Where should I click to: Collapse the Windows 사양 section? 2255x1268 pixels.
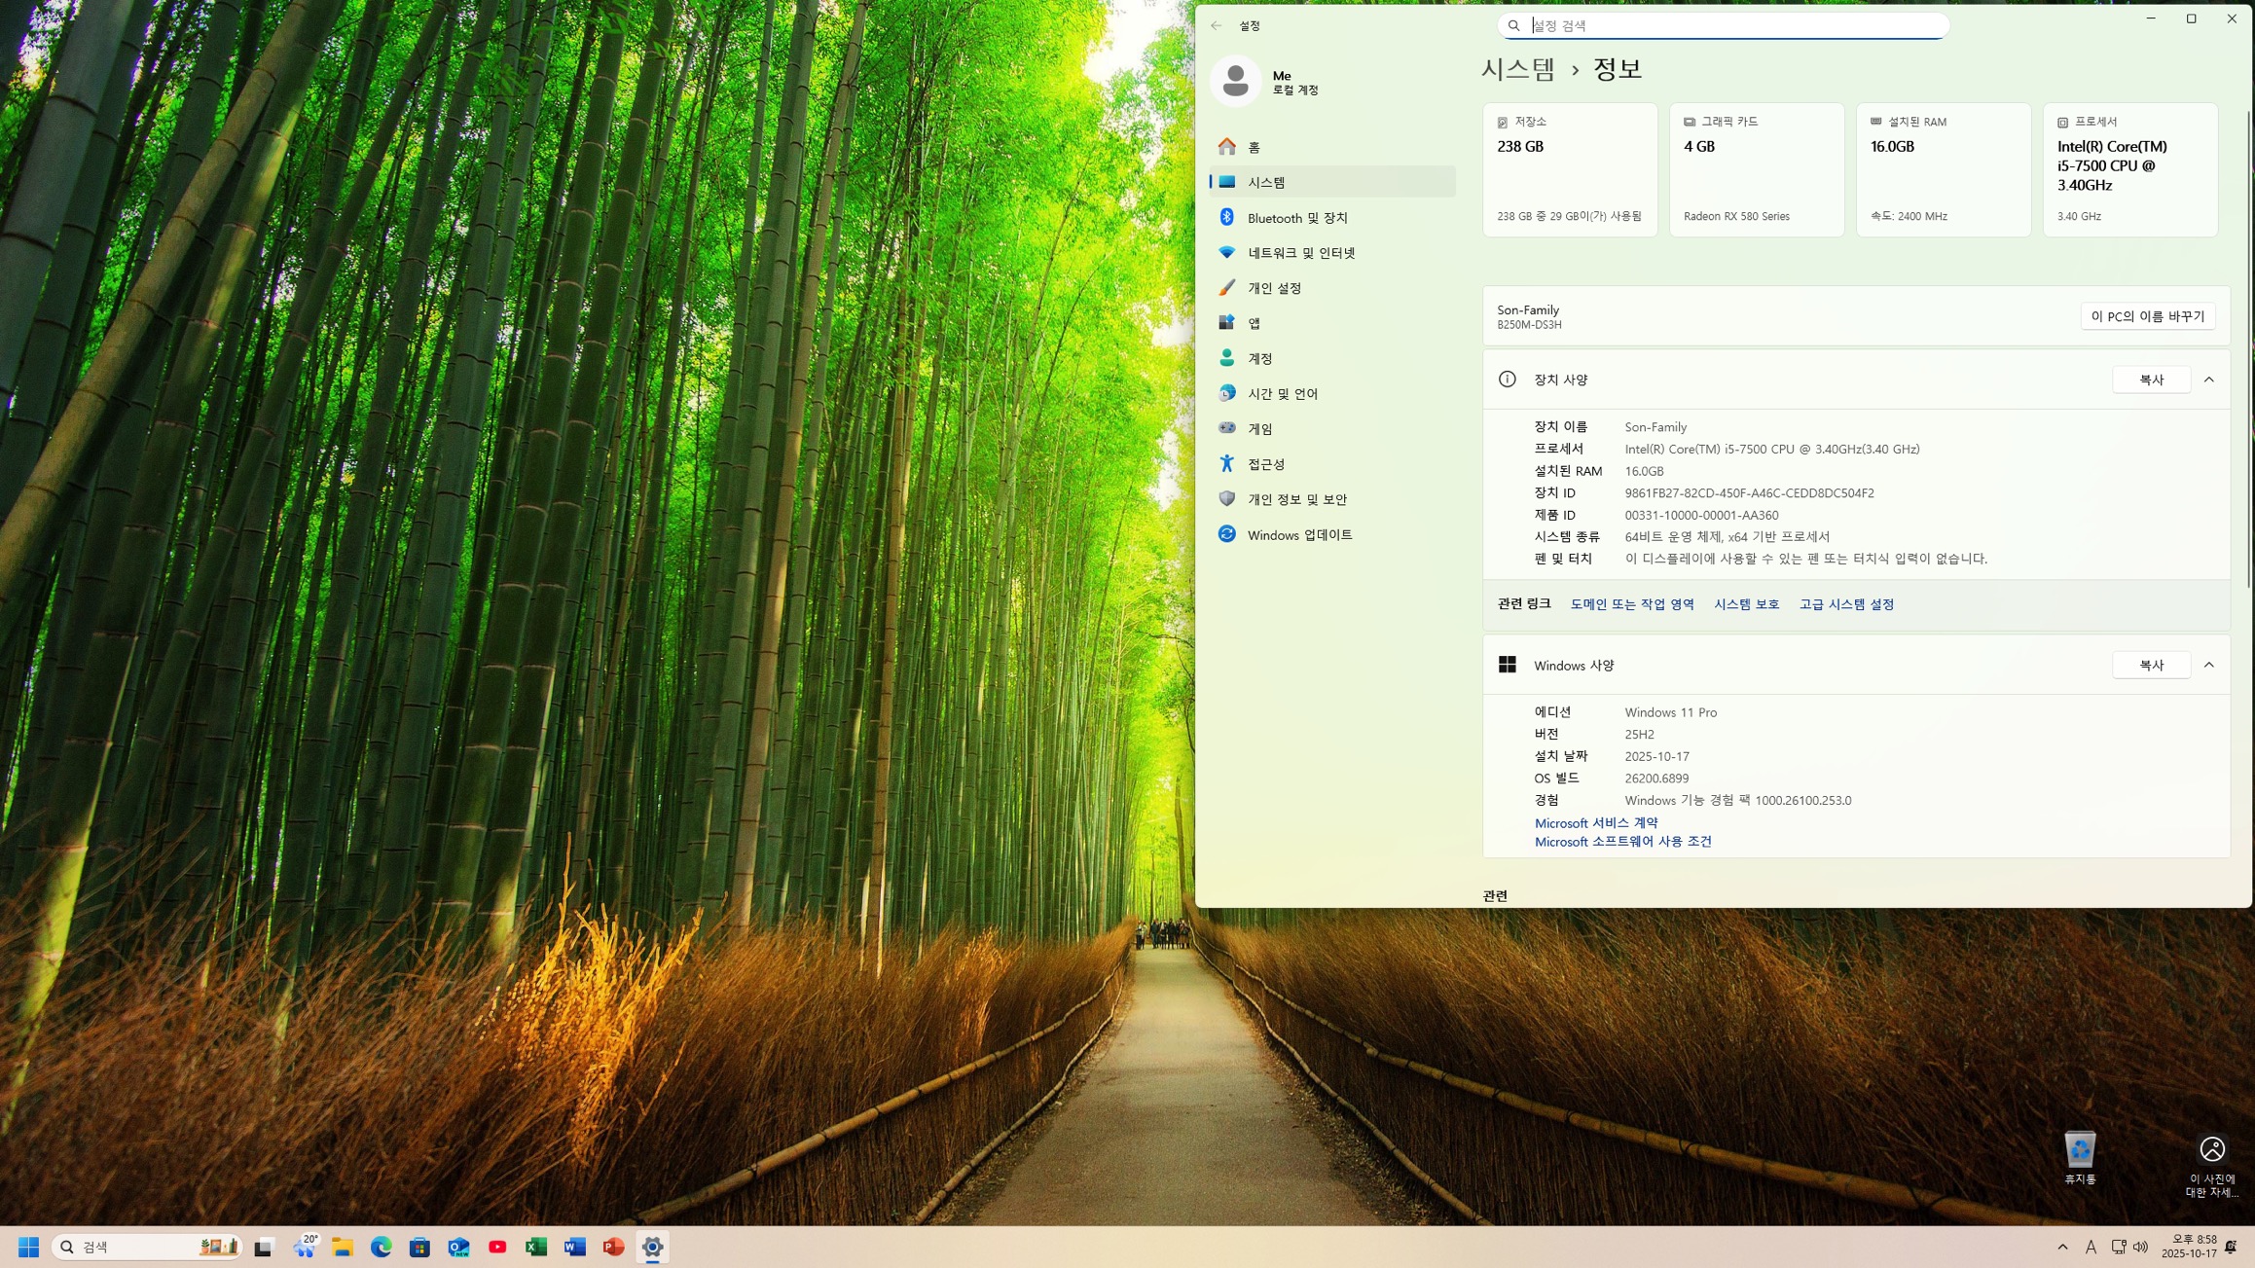click(2208, 665)
